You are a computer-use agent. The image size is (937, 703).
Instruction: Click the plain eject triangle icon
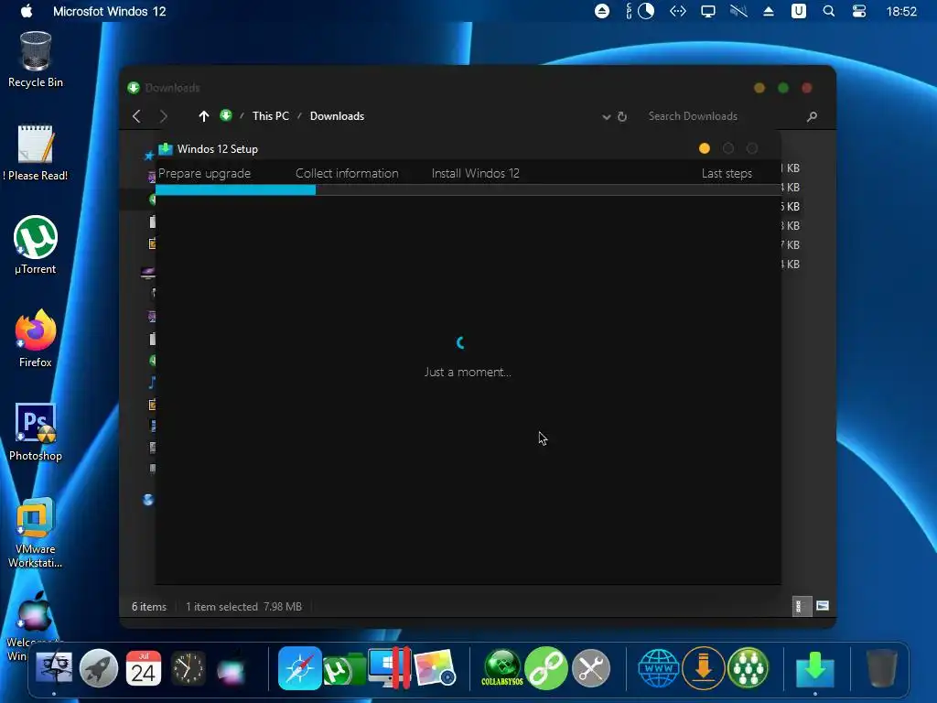769,11
